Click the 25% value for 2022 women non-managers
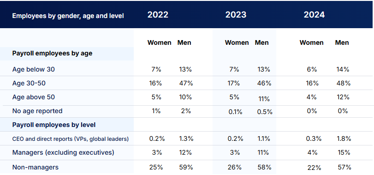 pos(156,167)
